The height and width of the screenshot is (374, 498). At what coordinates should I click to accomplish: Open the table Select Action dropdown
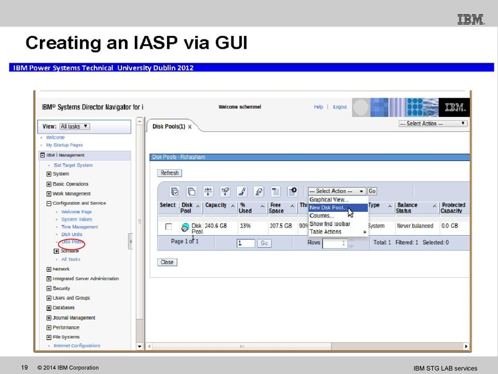337,191
